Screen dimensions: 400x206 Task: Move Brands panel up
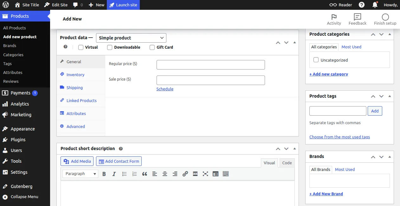pyautogui.click(x=373, y=156)
